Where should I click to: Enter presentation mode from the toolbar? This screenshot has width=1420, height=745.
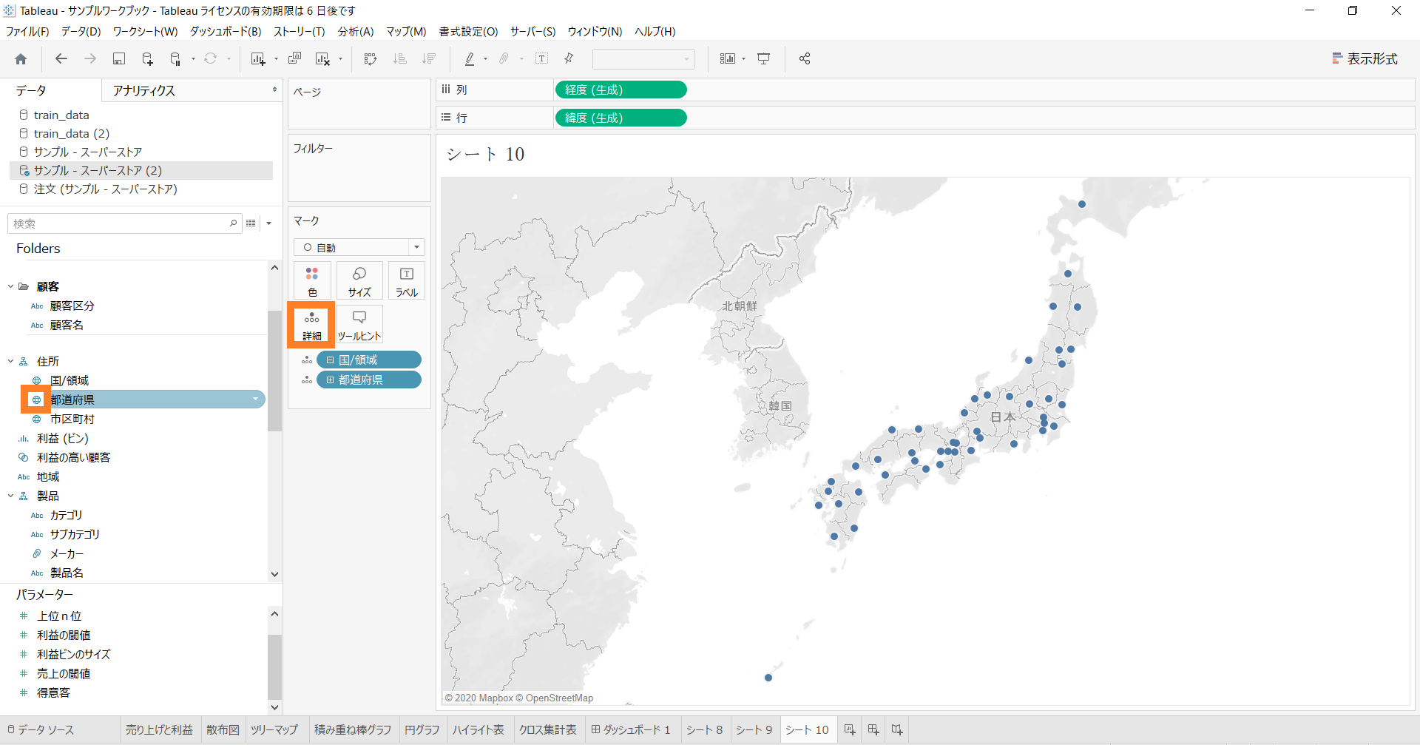[x=764, y=59]
